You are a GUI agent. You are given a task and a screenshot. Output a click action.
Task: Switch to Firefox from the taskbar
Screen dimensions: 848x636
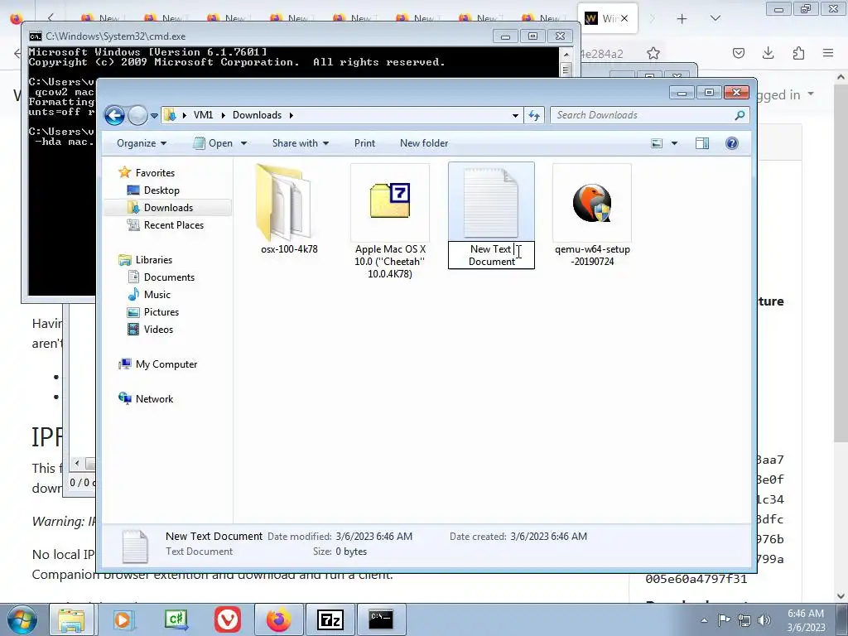pos(278,619)
